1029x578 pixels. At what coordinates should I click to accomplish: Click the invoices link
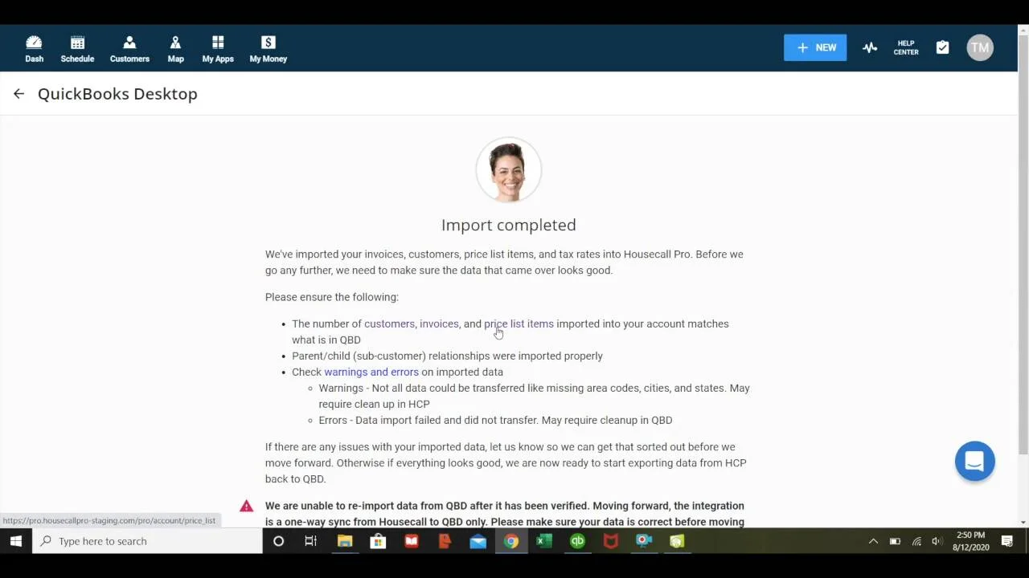click(x=439, y=324)
